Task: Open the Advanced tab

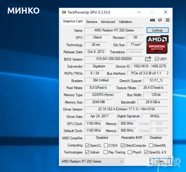Action: [108, 22]
